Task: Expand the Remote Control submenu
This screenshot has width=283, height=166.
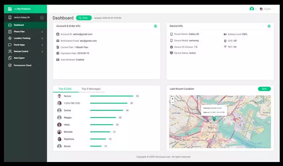Action: pyautogui.click(x=42, y=51)
